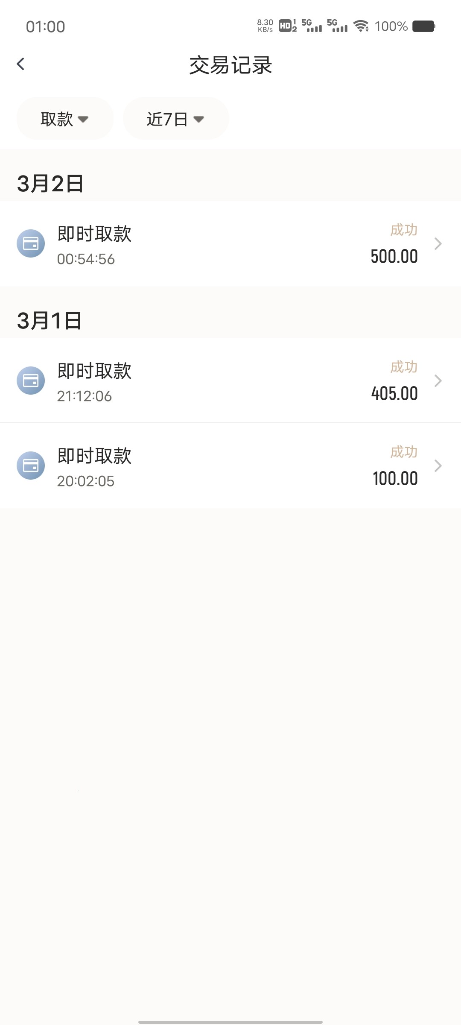Tap 成功 status on 20:02:05 transaction
Screen dimensions: 461x1025
pyautogui.click(x=404, y=452)
